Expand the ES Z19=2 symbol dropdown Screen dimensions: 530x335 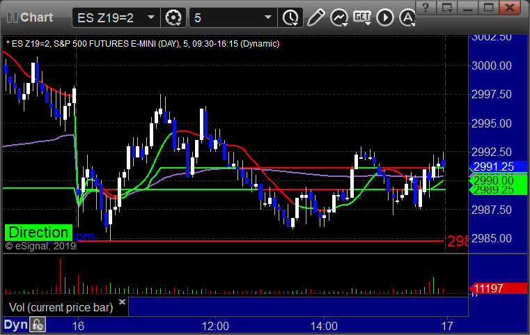[x=151, y=17]
